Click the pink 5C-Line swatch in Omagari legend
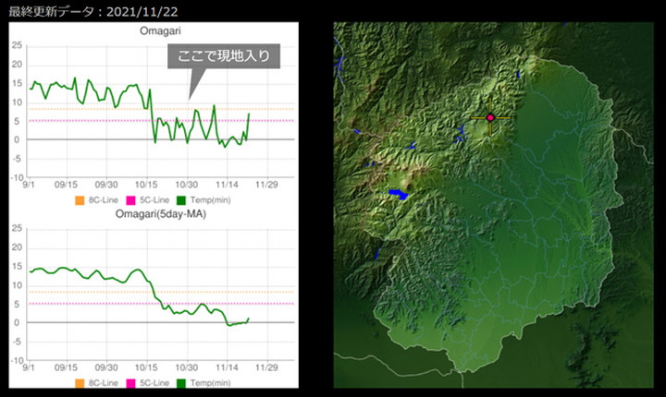The height and width of the screenshot is (397, 666). tap(130, 200)
